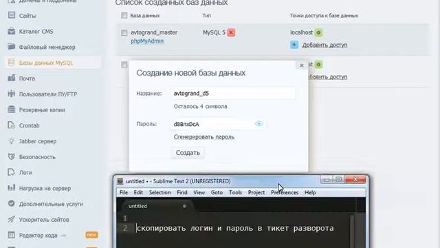Click Добавить доступ link in second row
Image resolution: width=440 pixels, height=248 pixels.
(327, 76)
